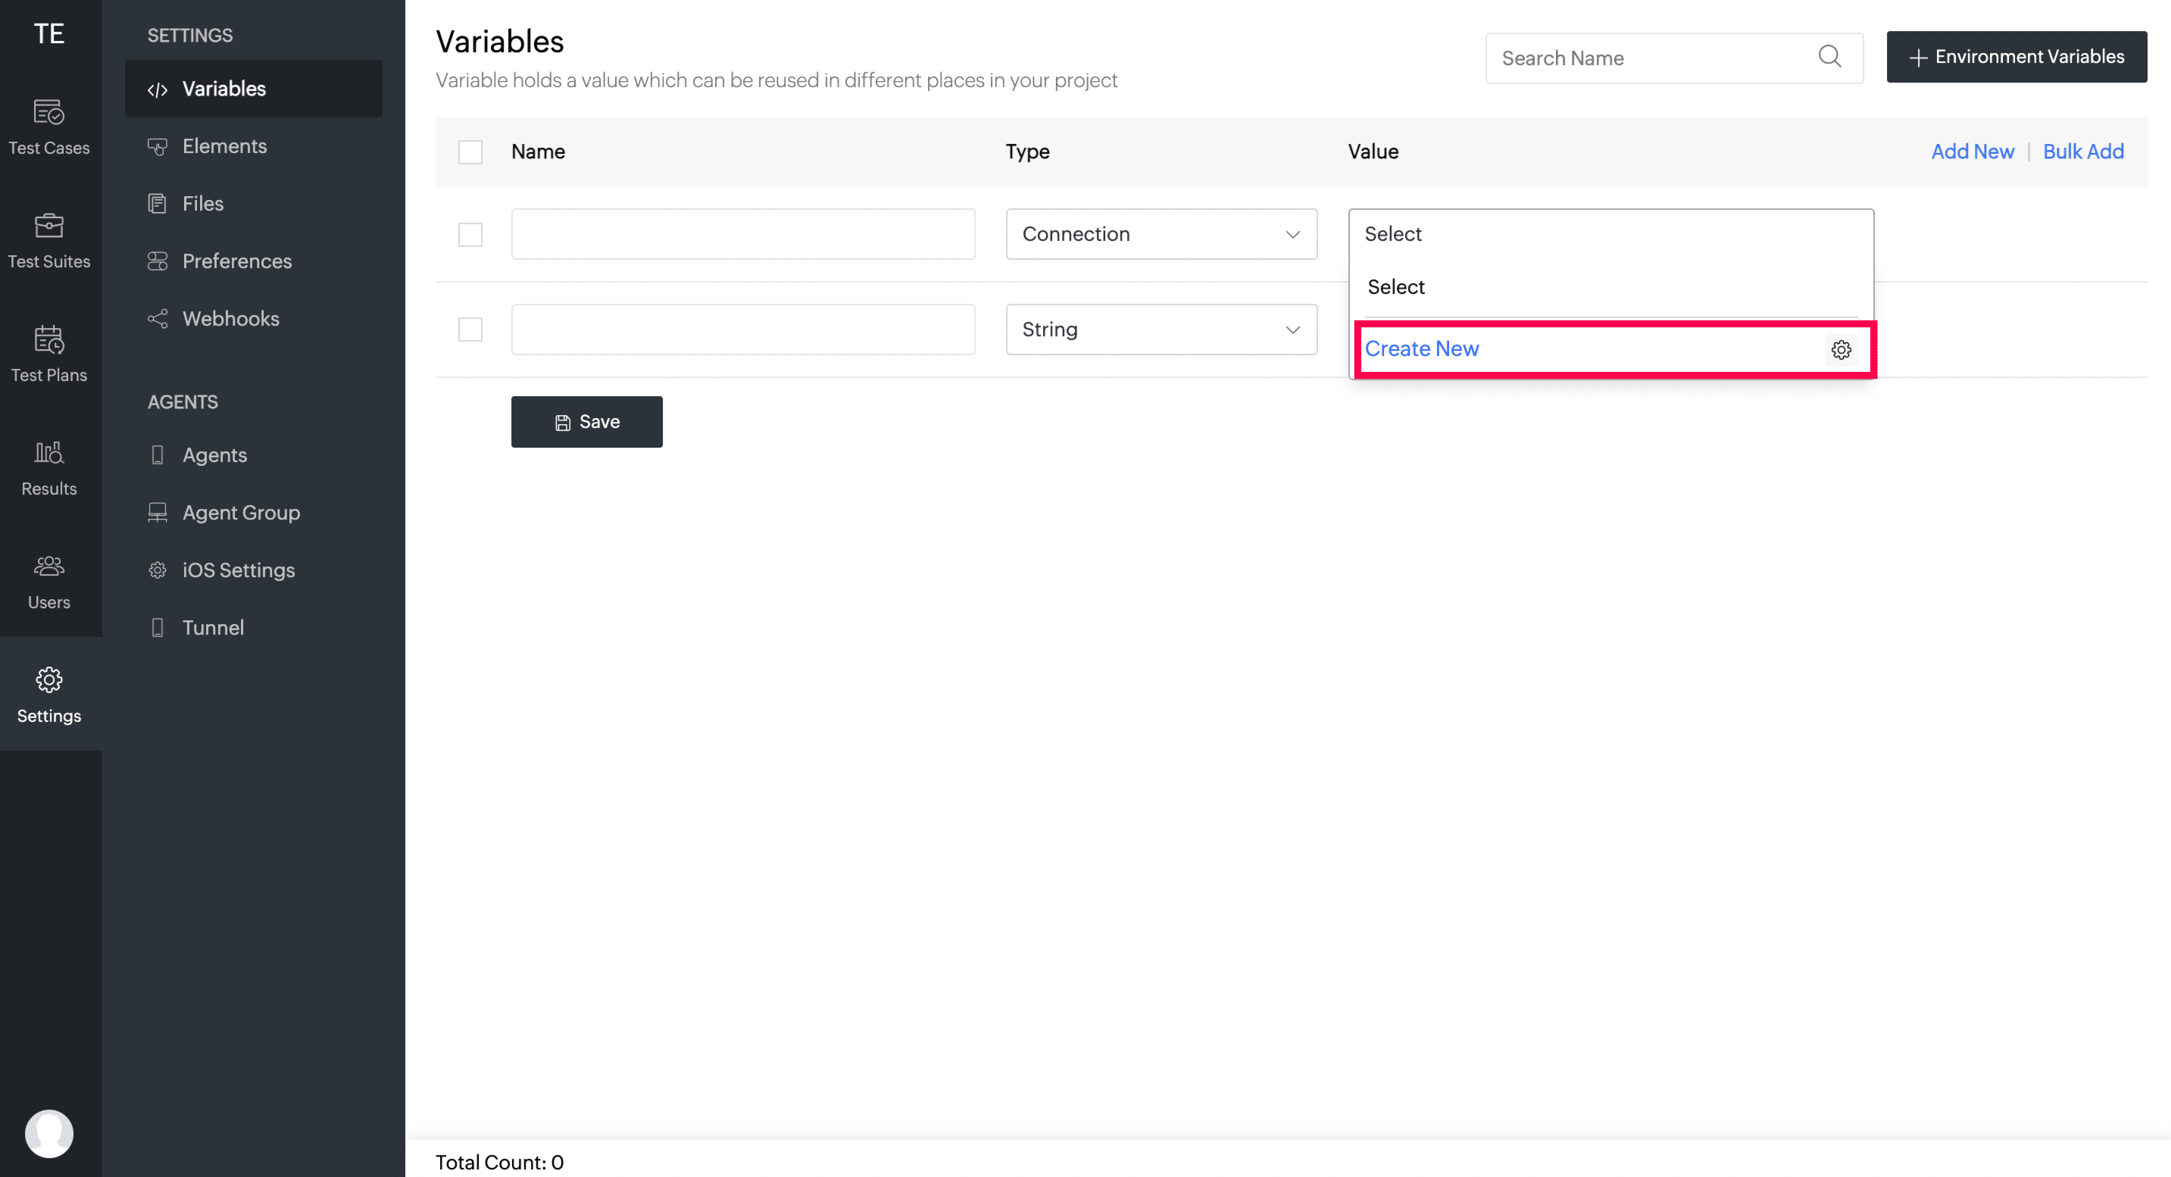
Task: Click the Bulk Add link
Action: click(x=2082, y=151)
